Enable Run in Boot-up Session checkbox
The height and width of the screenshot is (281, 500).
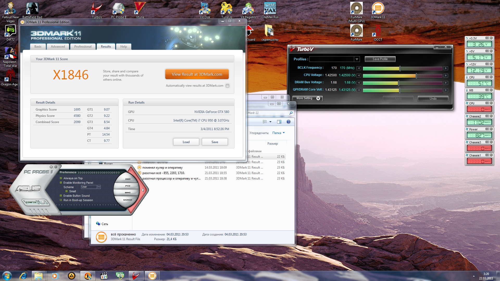point(61,200)
